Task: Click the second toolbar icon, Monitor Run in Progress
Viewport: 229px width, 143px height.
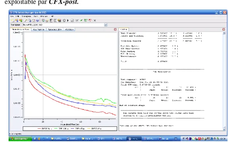Action: 17,21
